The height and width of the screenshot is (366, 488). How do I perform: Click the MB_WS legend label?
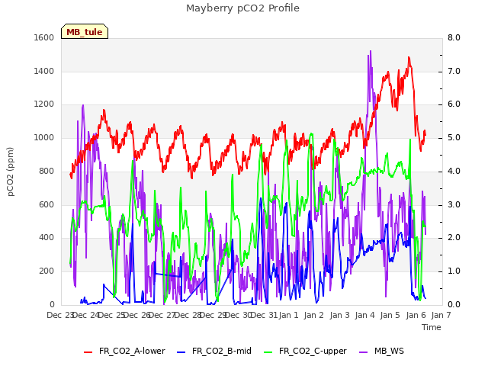(x=389, y=351)
